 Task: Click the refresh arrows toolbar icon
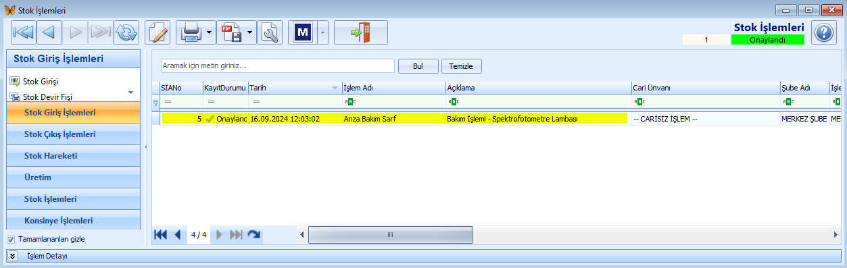pyautogui.click(x=126, y=32)
